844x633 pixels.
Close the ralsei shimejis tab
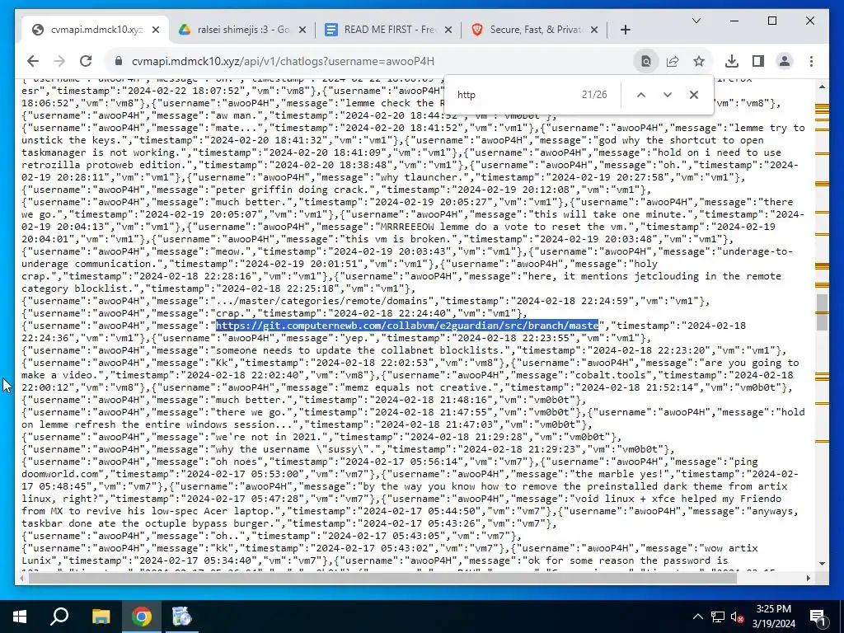pyautogui.click(x=302, y=30)
